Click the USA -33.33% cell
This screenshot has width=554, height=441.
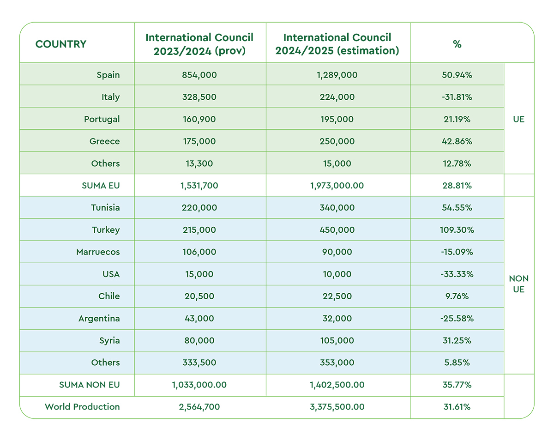(457, 274)
